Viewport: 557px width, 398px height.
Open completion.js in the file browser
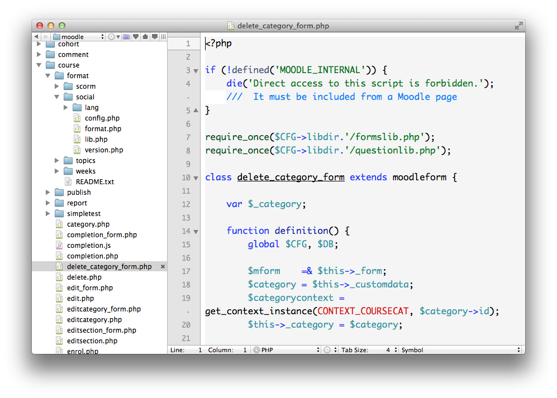pyautogui.click(x=89, y=246)
